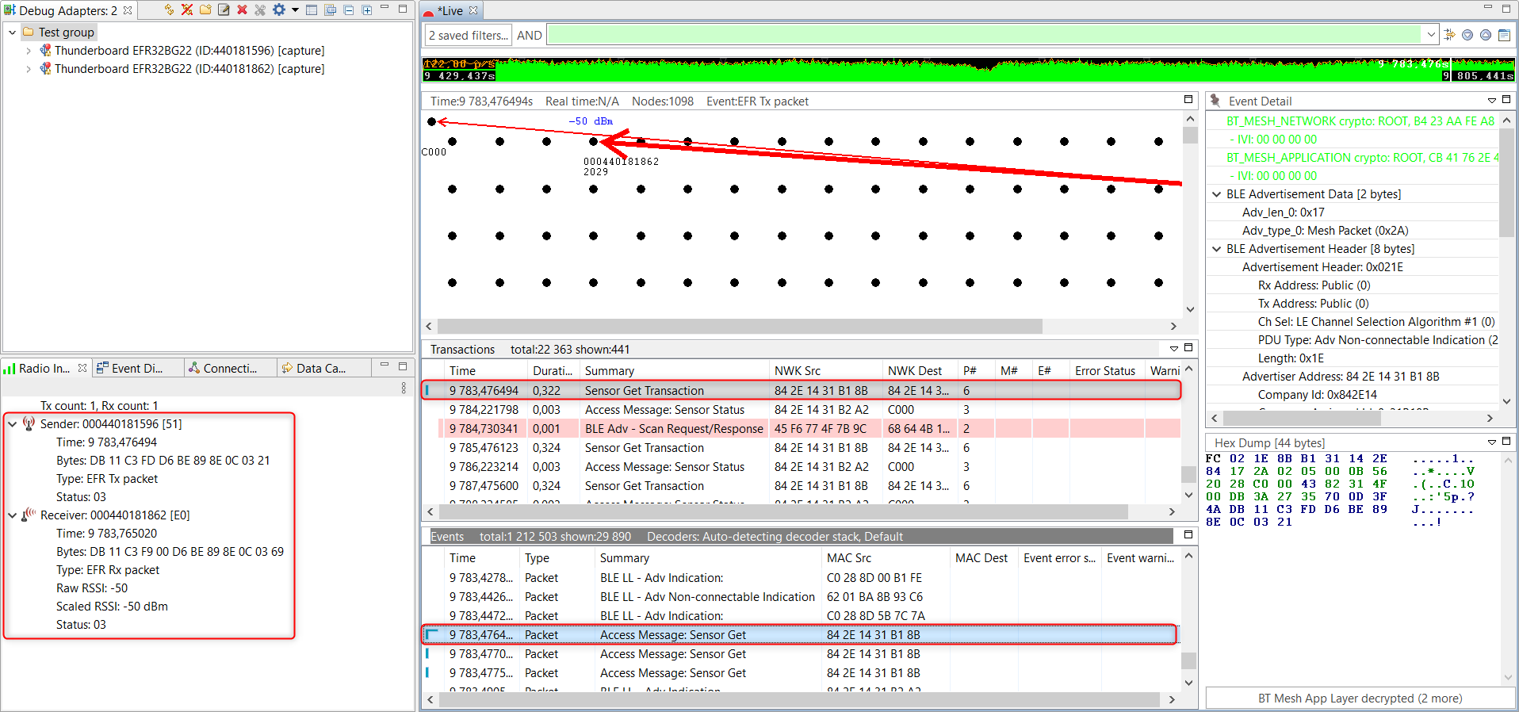The height and width of the screenshot is (712, 1519).
Task: Click the expand all icon in Debug Adapters
Action: tap(367, 10)
